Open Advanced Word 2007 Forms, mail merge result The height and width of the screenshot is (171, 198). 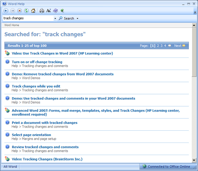click(96, 113)
